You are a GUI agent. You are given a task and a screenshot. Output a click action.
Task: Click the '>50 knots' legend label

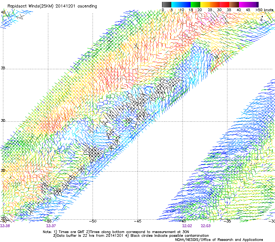264,10
